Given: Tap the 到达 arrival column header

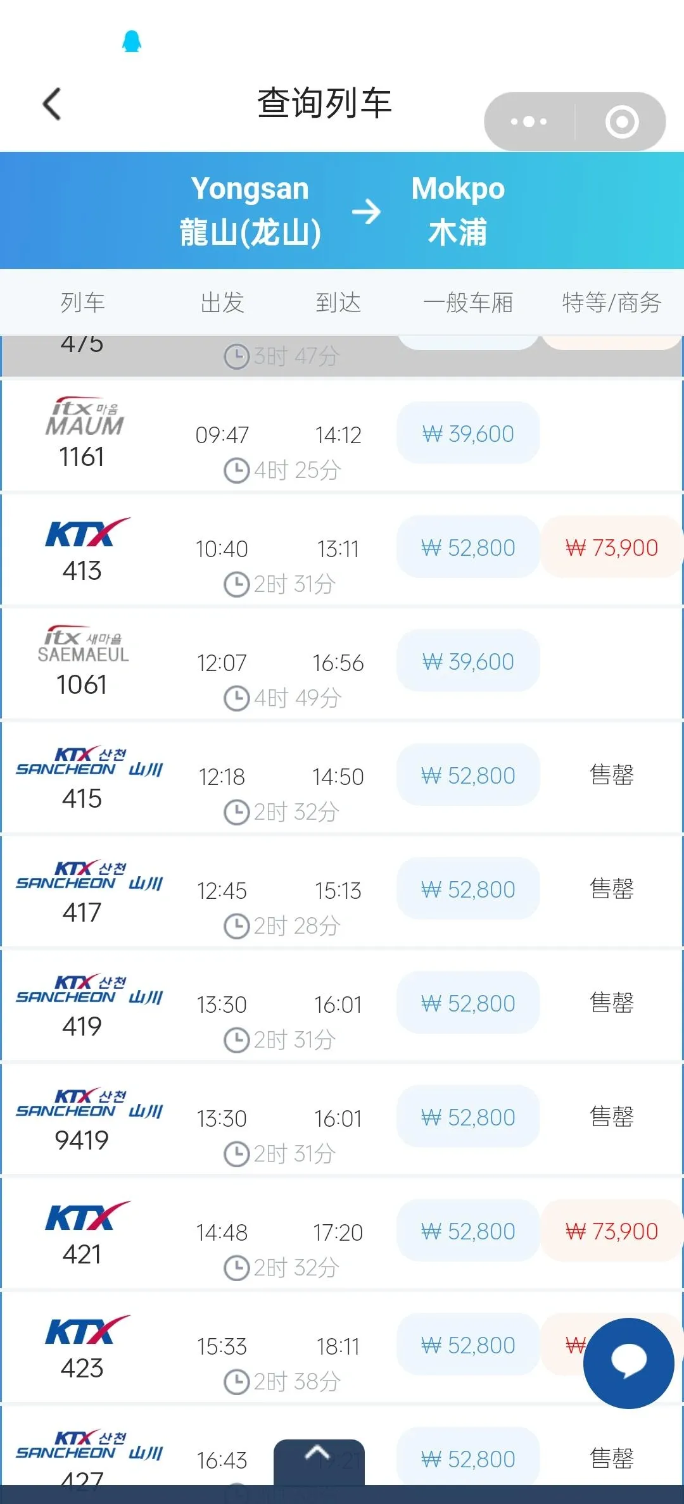Looking at the screenshot, I should (338, 303).
